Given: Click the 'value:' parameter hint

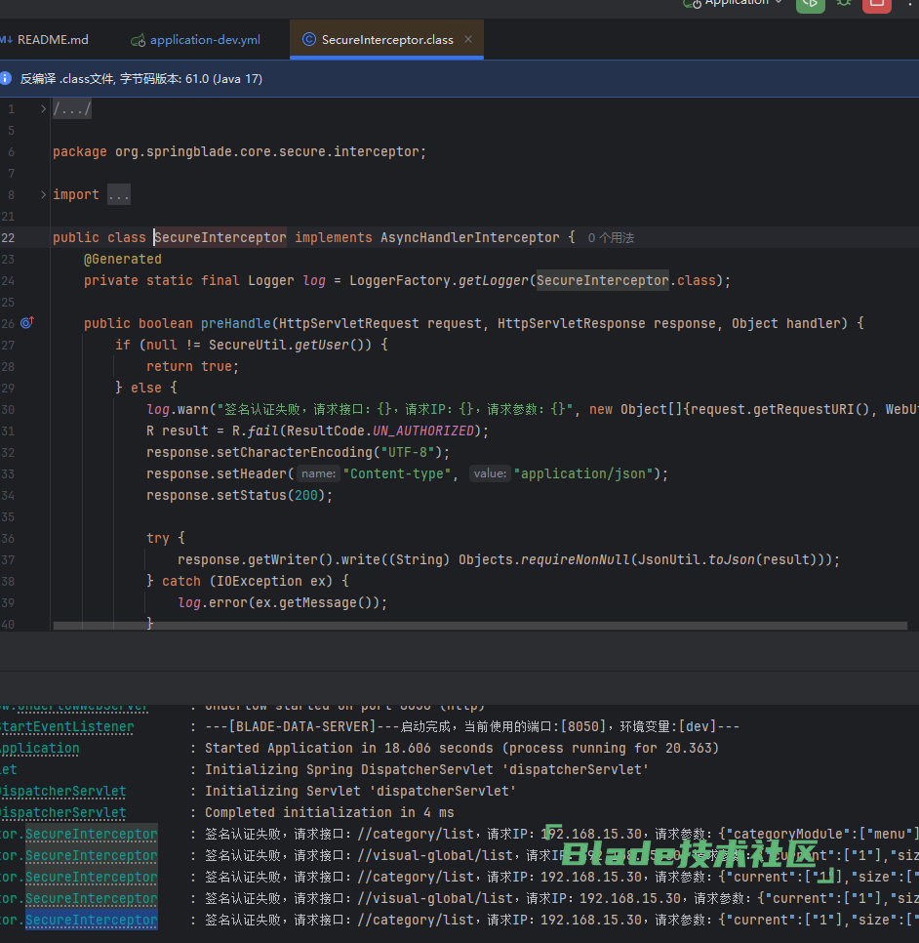Looking at the screenshot, I should [x=490, y=473].
